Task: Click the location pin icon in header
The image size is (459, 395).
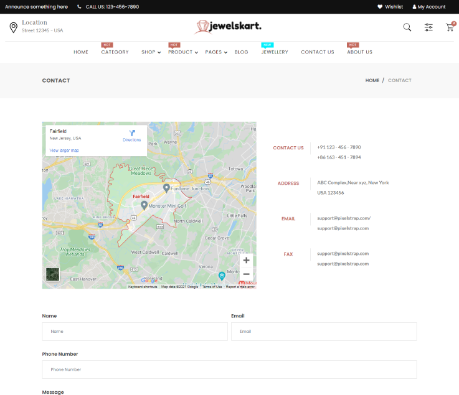Action: point(13,27)
